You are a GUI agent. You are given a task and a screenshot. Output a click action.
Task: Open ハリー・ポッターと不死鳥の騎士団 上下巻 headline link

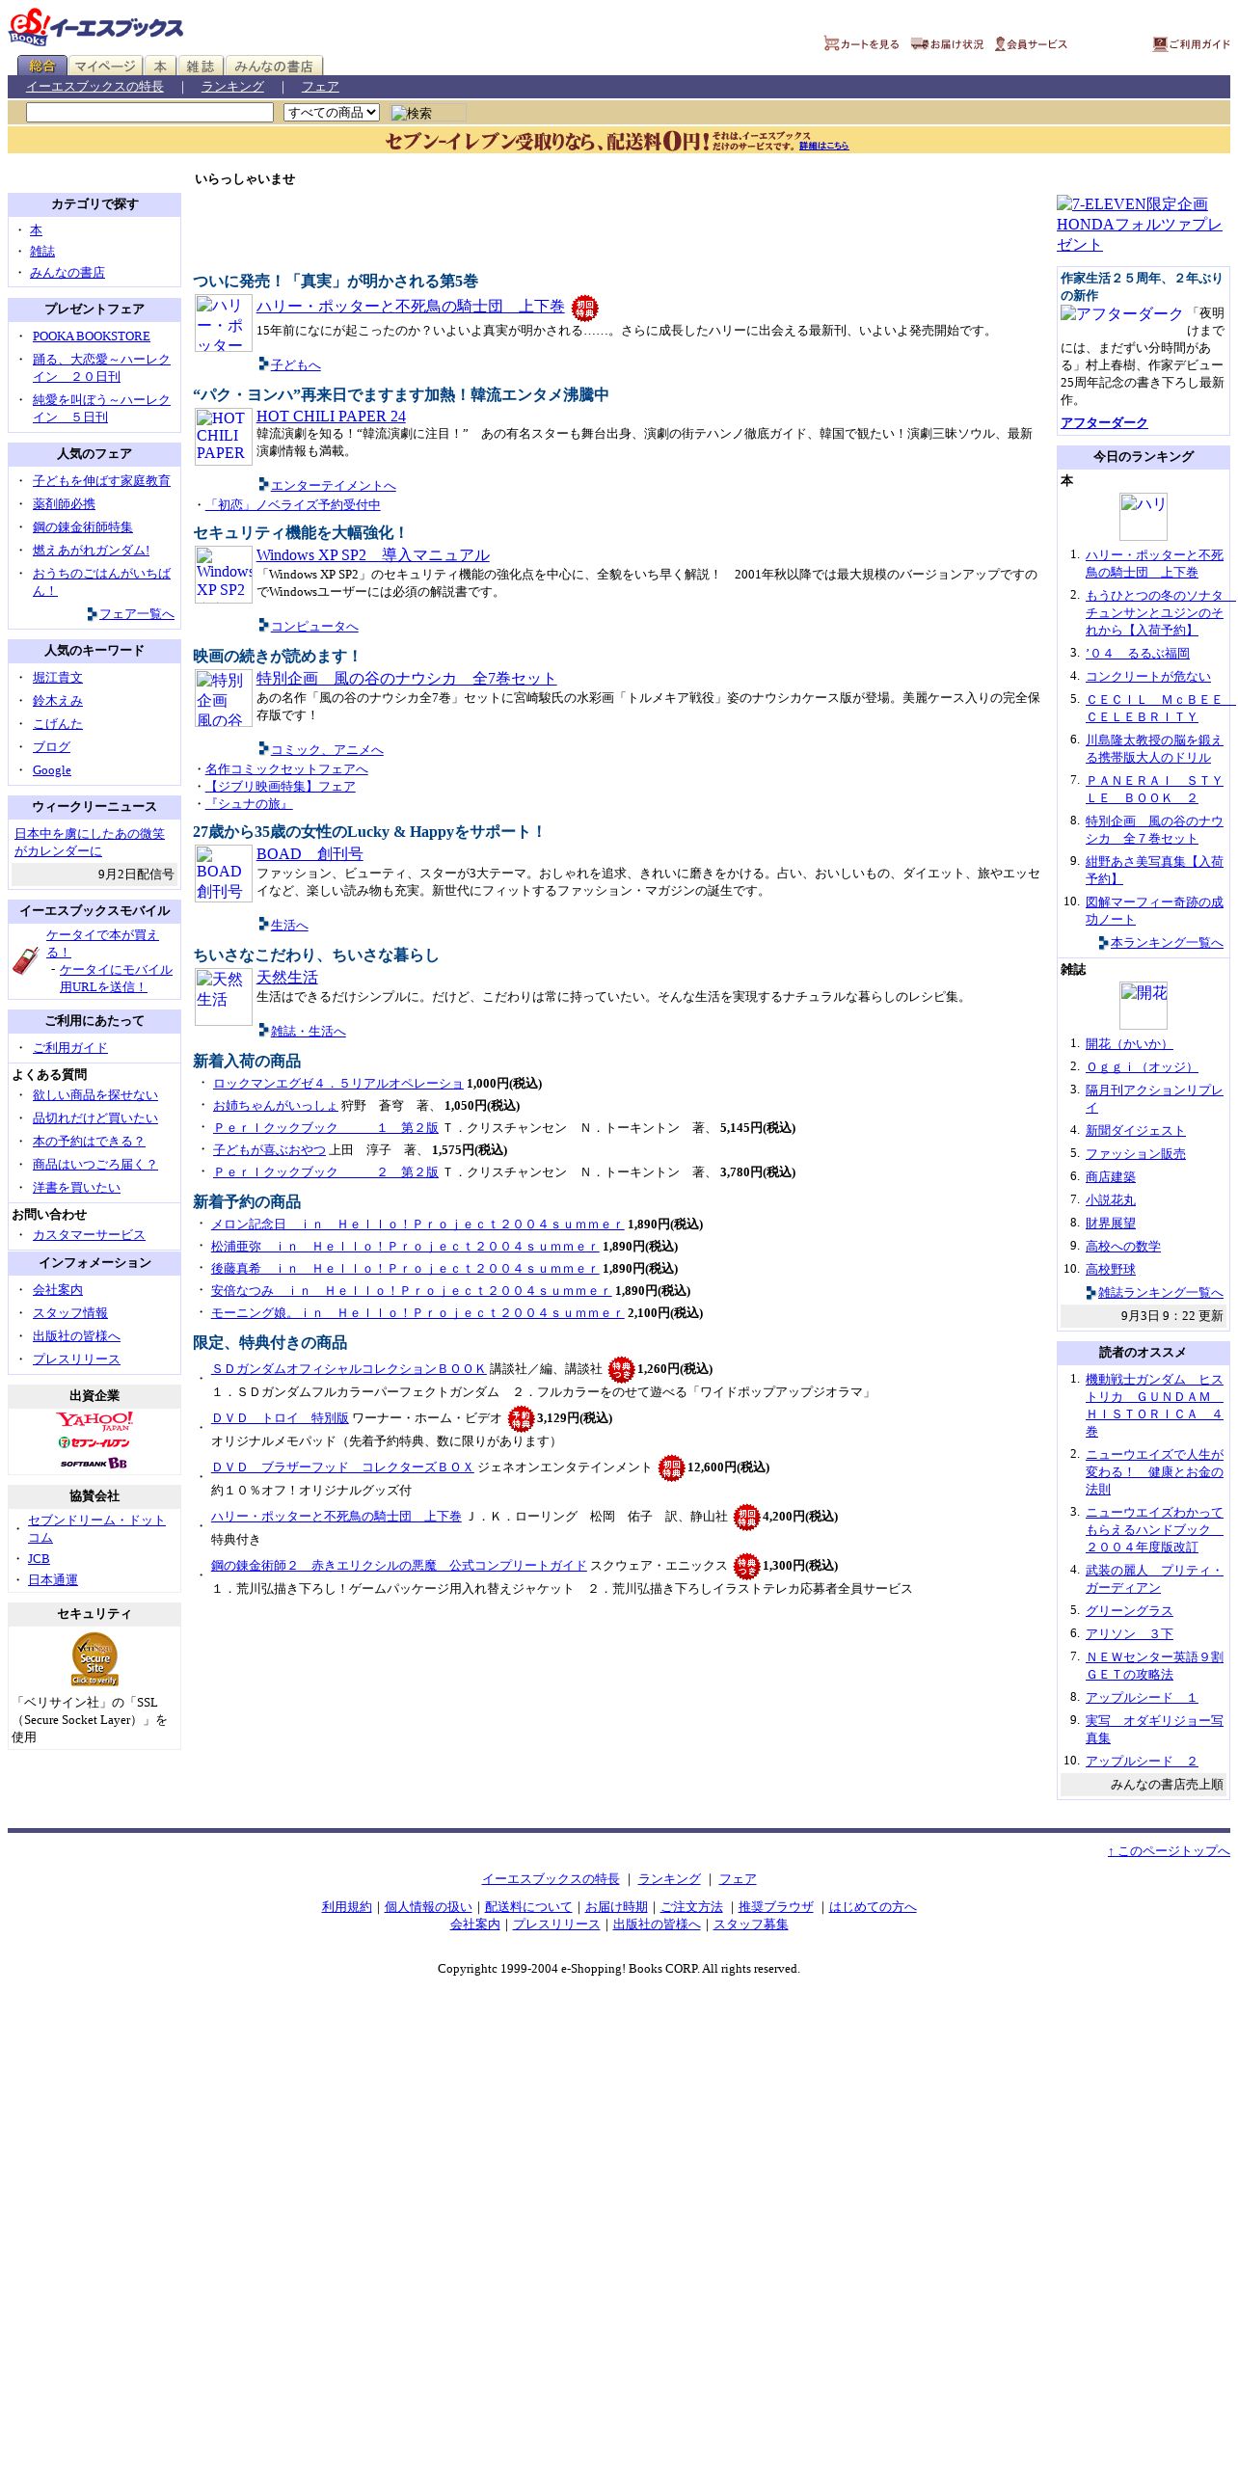point(411,306)
